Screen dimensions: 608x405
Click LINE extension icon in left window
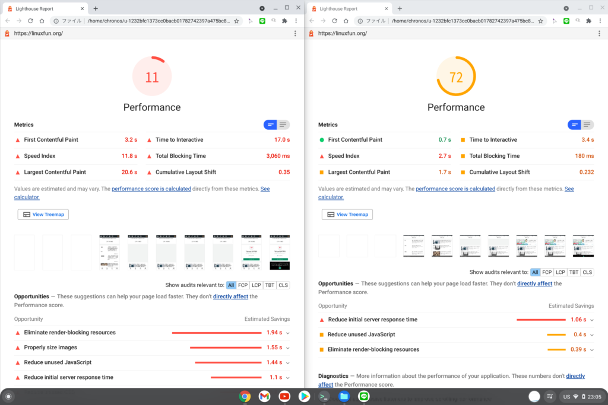coord(262,21)
